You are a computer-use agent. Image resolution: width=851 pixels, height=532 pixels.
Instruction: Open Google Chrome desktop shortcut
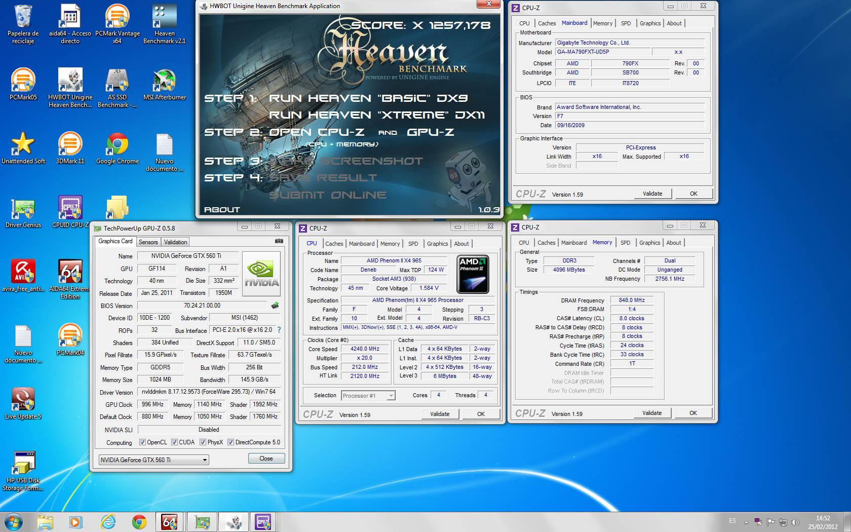[117, 147]
